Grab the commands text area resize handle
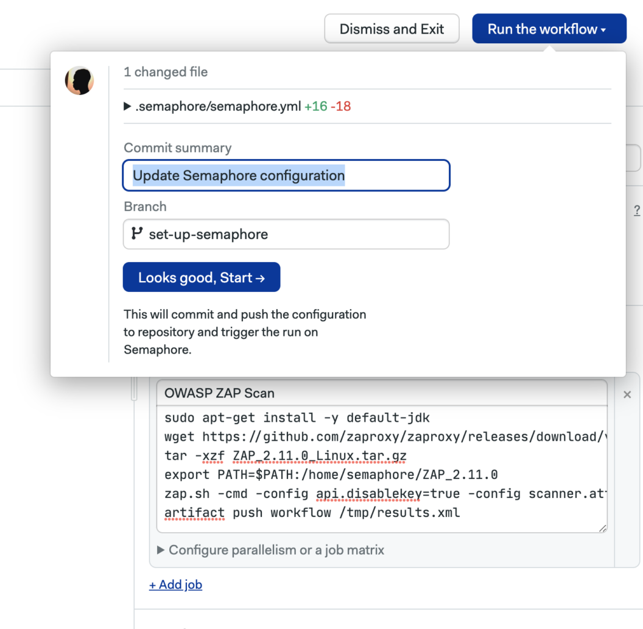643x629 pixels. 602,528
